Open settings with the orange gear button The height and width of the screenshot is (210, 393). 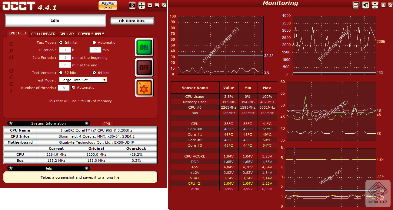pos(144,87)
